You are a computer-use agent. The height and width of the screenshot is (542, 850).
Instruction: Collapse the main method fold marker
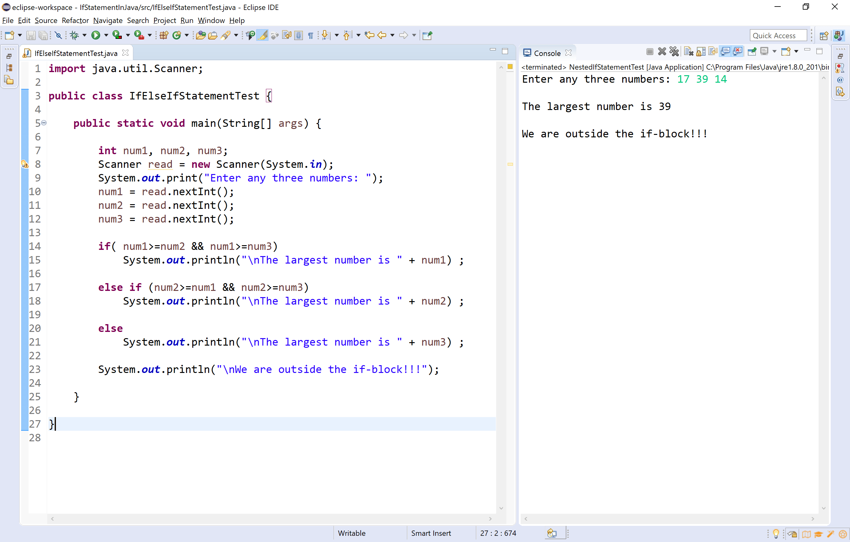point(43,122)
